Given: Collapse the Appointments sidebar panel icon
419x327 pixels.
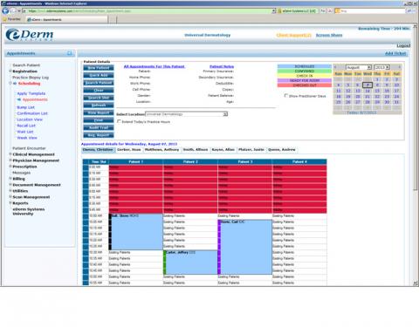Looking at the screenshot, I should point(70,53).
